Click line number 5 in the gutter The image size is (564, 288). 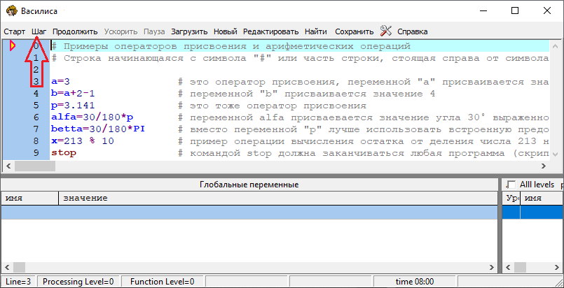pyautogui.click(x=36, y=106)
